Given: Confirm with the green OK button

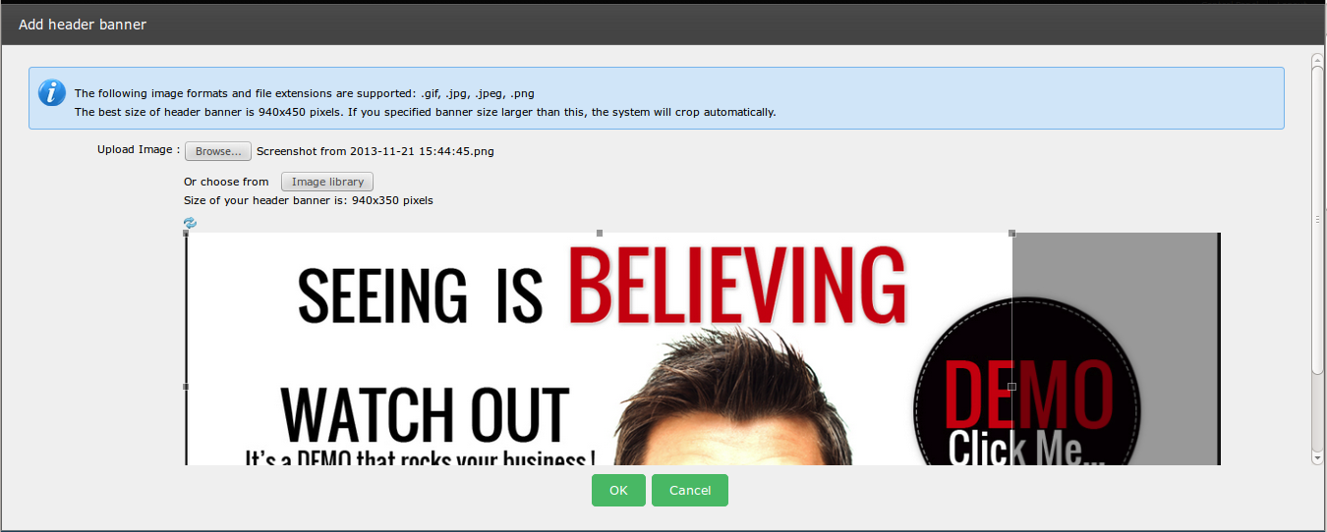Looking at the screenshot, I should [618, 490].
